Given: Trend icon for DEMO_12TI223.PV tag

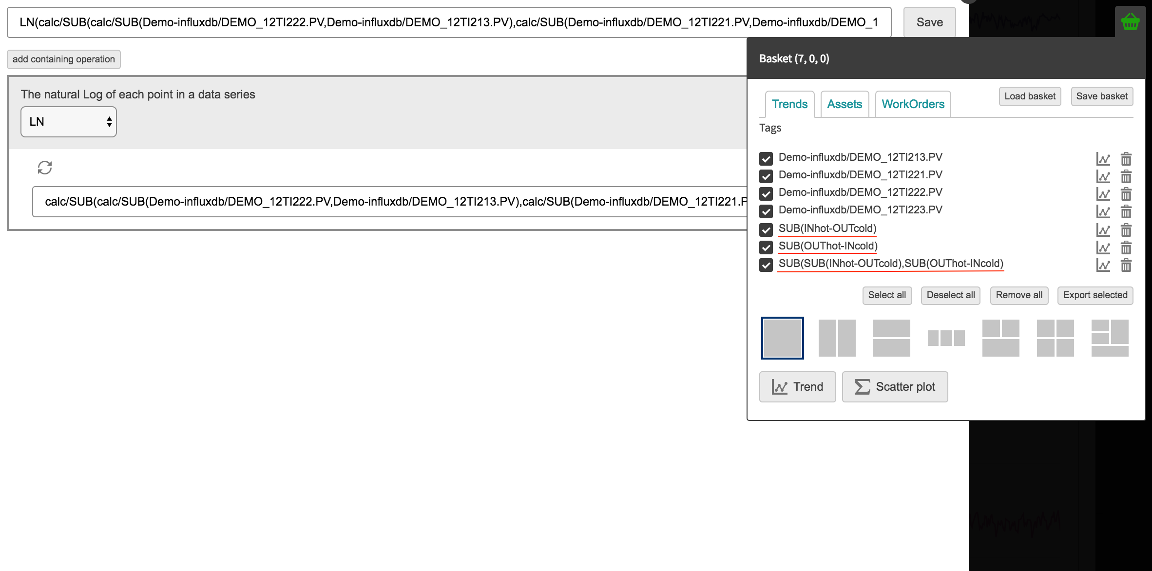Looking at the screenshot, I should pyautogui.click(x=1103, y=211).
